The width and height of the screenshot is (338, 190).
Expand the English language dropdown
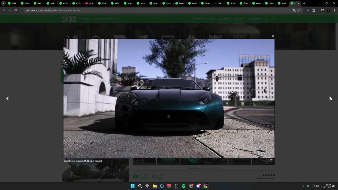[86, 19]
